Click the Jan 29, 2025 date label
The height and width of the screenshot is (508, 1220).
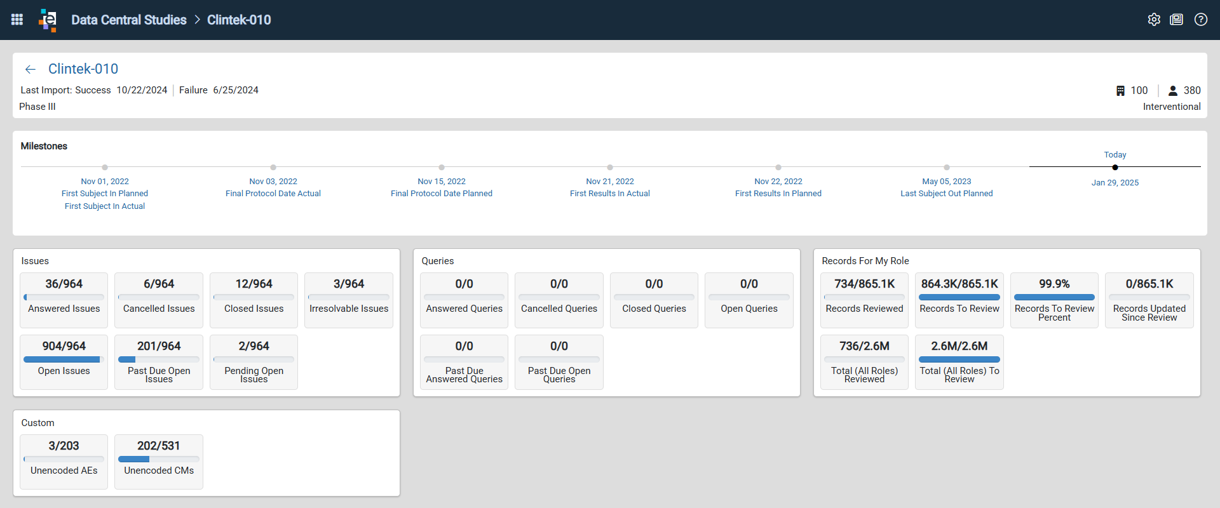click(x=1115, y=183)
